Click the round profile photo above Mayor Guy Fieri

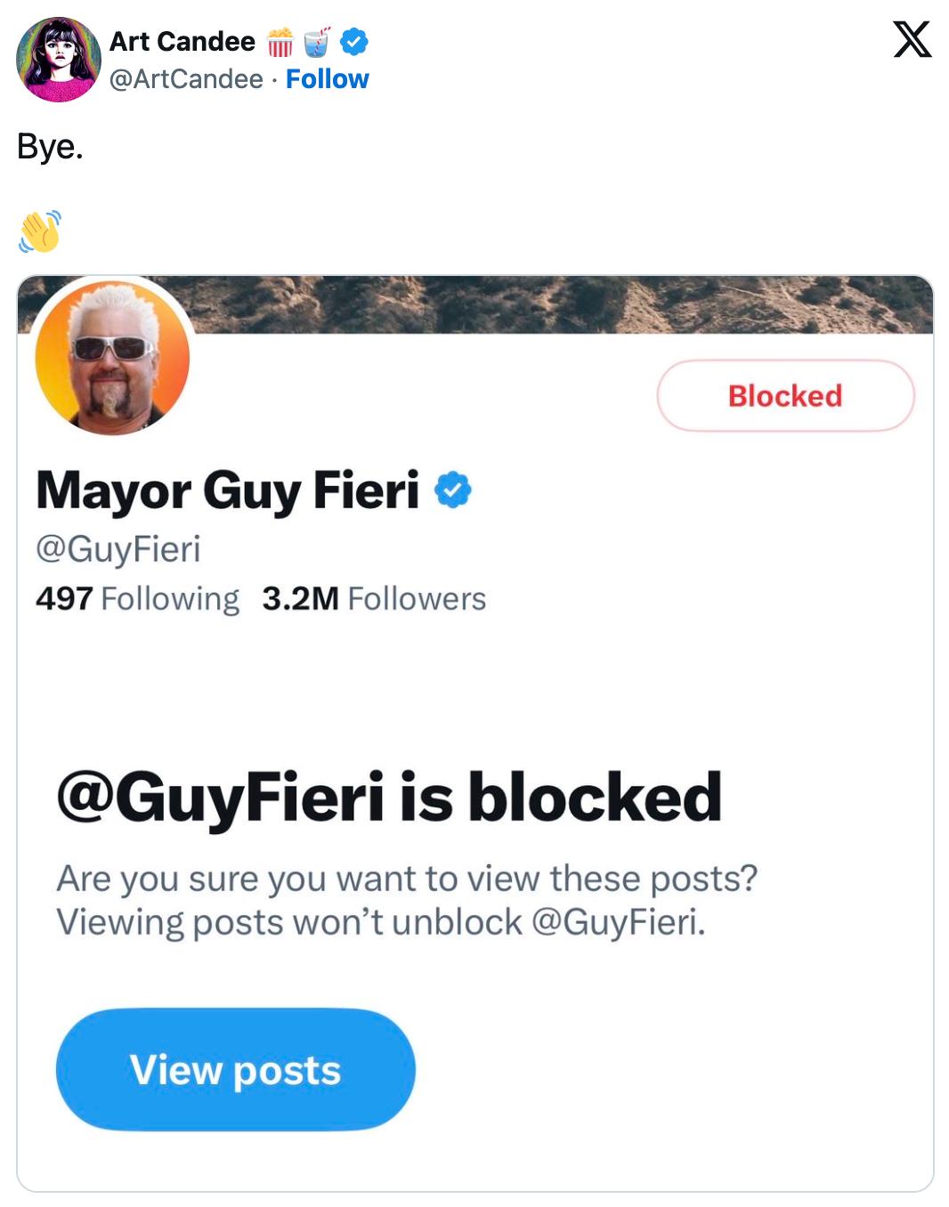pyautogui.click(x=112, y=358)
